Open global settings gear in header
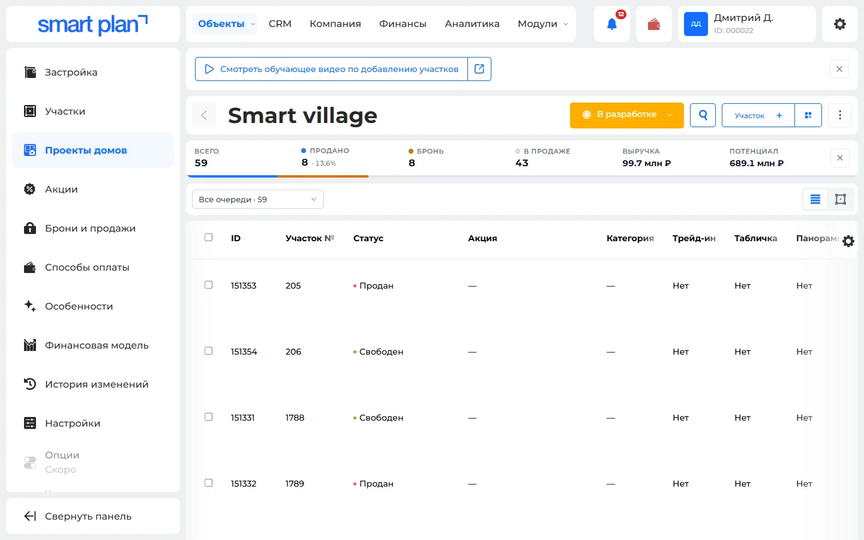 840,24
